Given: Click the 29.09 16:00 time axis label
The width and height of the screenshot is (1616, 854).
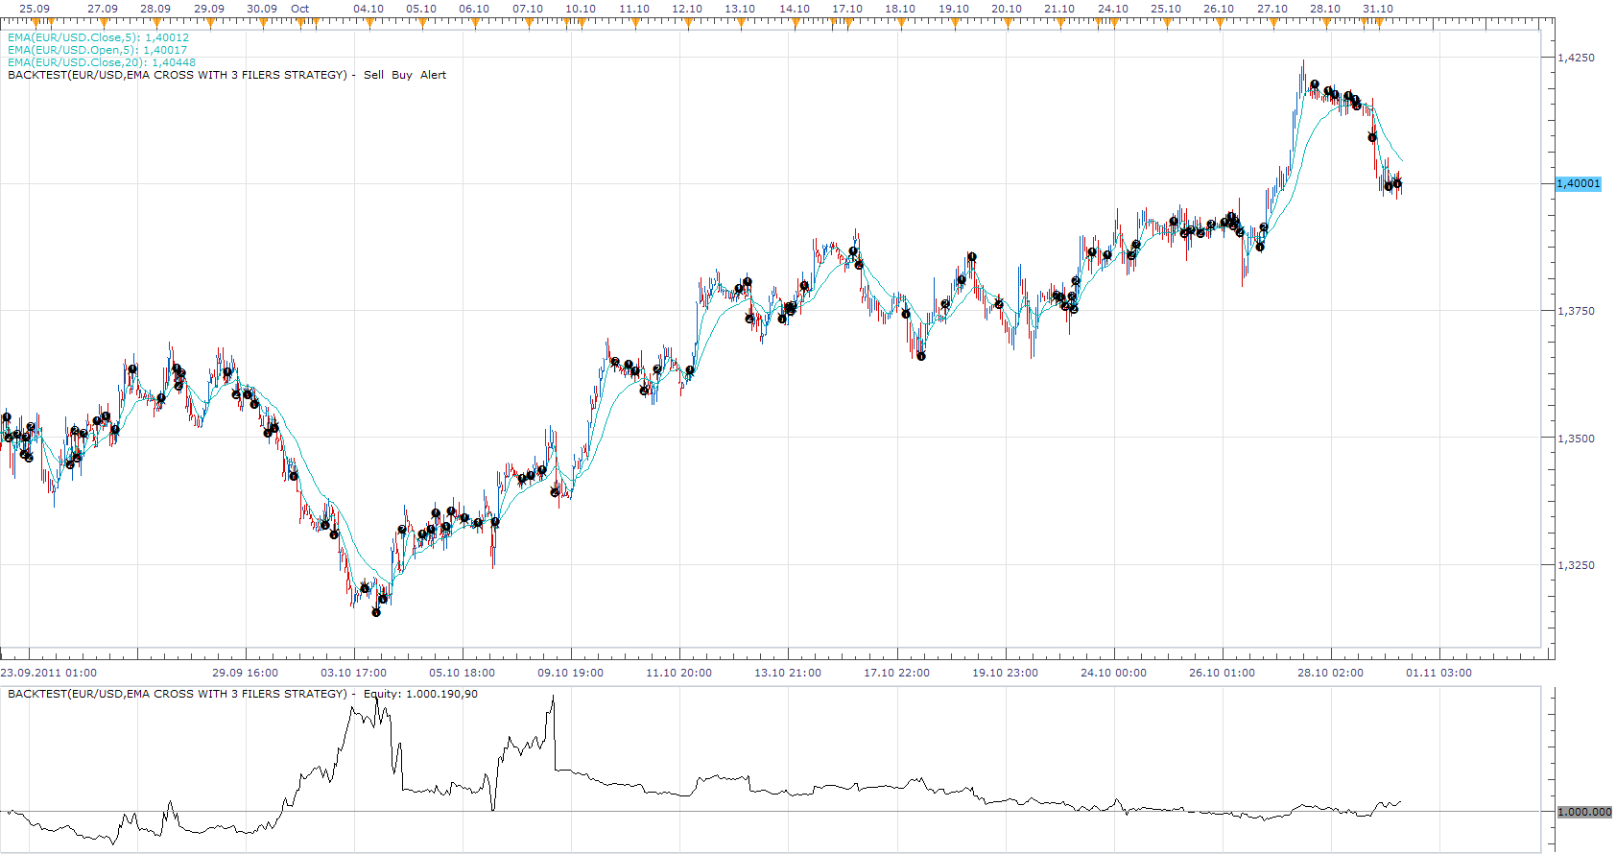Looking at the screenshot, I should click(245, 673).
